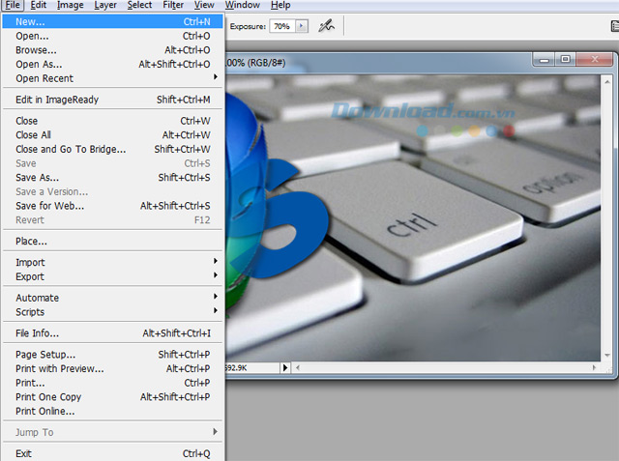The image size is (619, 461).
Task: Click the document scroll up arrow
Action: (606, 81)
